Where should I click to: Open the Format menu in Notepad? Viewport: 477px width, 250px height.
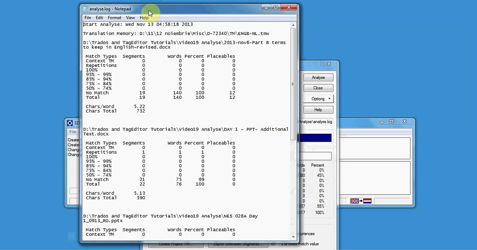[114, 18]
